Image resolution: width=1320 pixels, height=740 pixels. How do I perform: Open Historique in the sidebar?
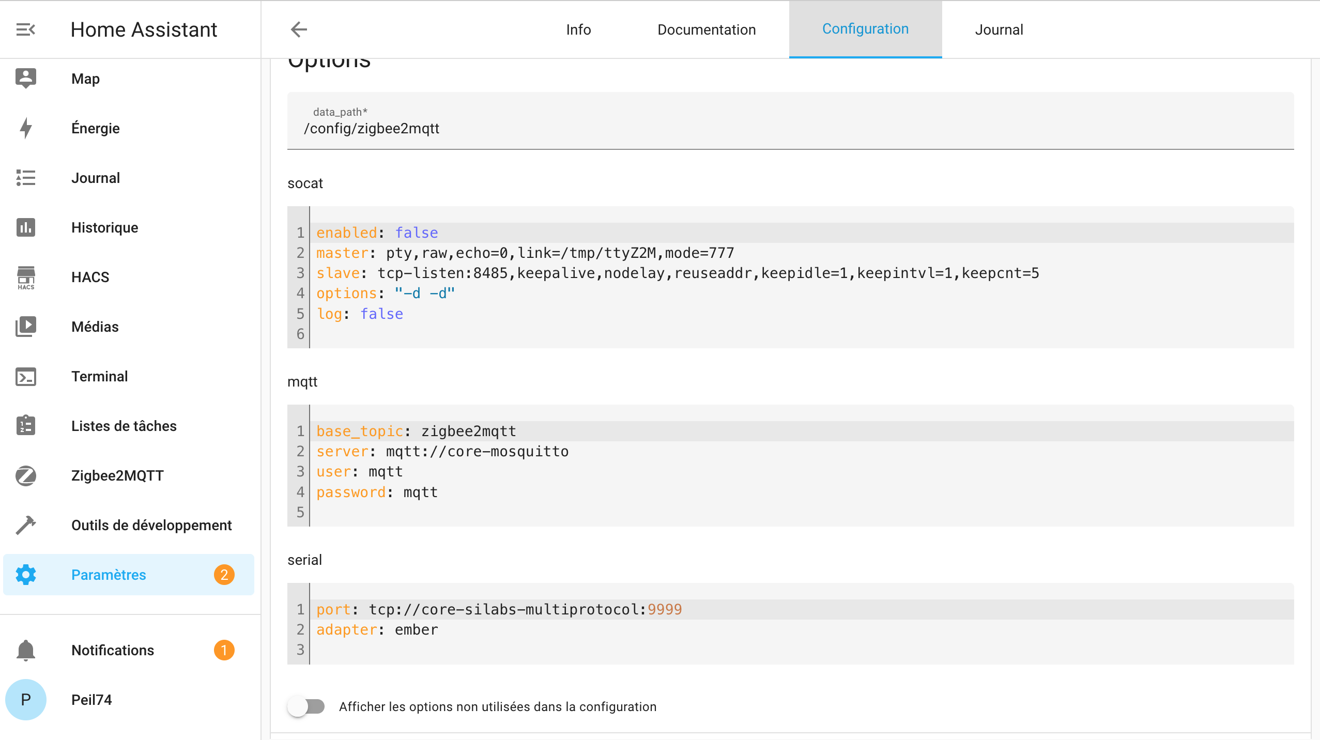pyautogui.click(x=104, y=227)
